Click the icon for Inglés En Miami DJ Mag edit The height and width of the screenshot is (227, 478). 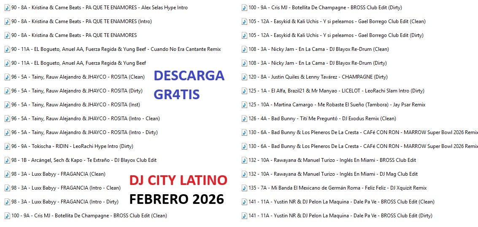tap(244, 174)
